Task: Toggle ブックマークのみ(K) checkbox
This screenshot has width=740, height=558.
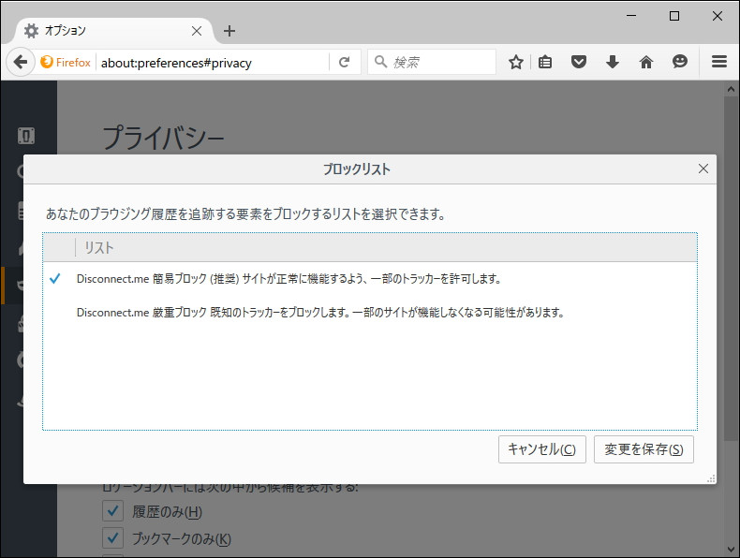Action: tap(112, 537)
